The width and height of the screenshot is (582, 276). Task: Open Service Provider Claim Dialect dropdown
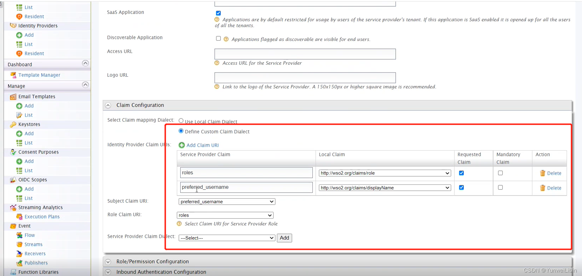[227, 238]
